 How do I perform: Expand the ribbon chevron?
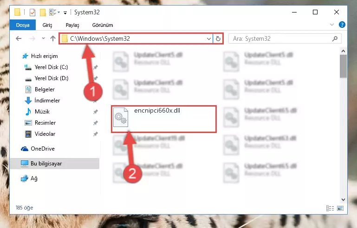[332, 25]
